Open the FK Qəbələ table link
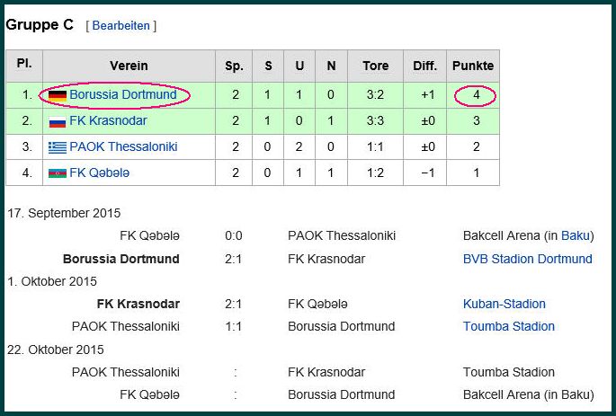This screenshot has height=416, width=616. 100,173
